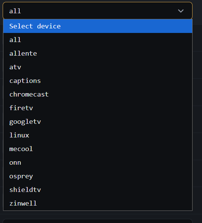Dismiss the list by clicking the dark page margin
Image resolution: width=202 pixels, height=223 pixels.
coord(197,114)
